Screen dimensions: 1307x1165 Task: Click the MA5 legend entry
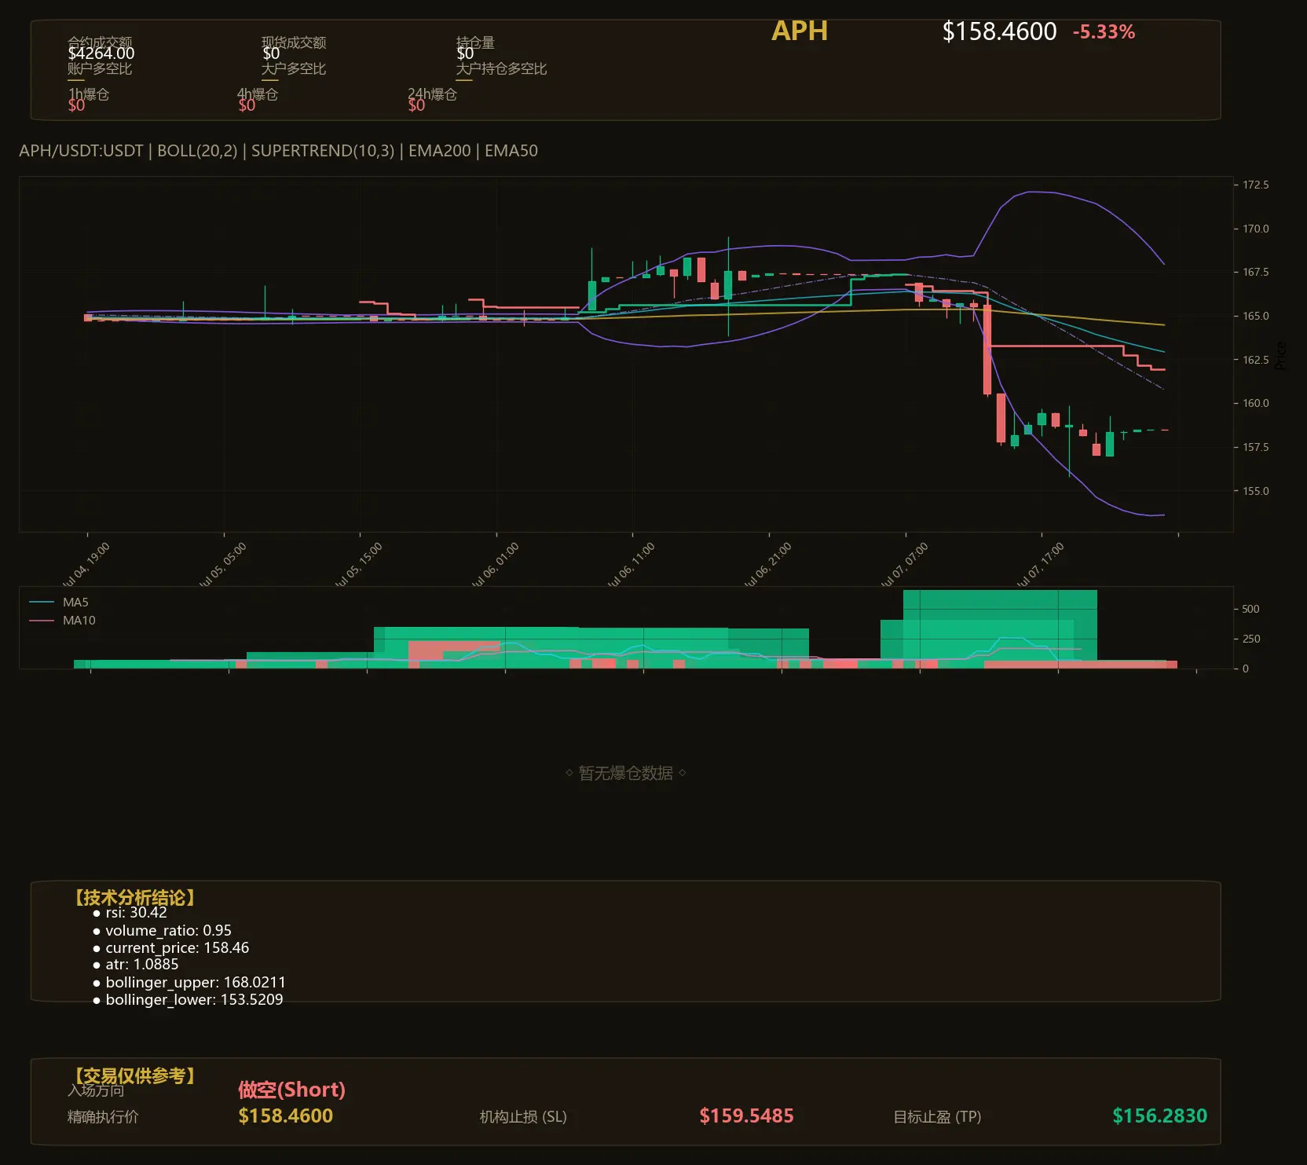coord(59,603)
